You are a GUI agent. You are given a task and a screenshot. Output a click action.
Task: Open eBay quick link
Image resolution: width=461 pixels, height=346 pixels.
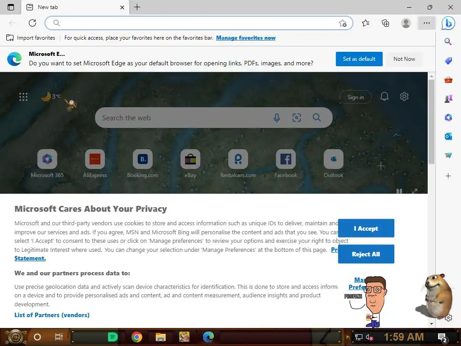pos(190,164)
